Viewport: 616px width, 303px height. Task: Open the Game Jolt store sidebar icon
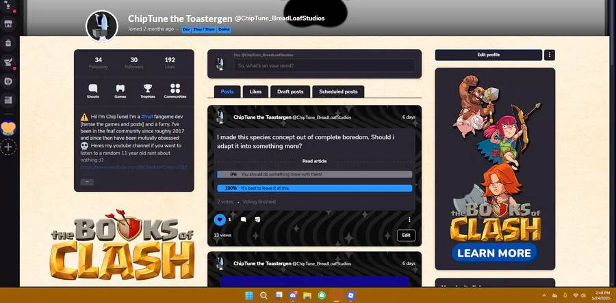8,25
